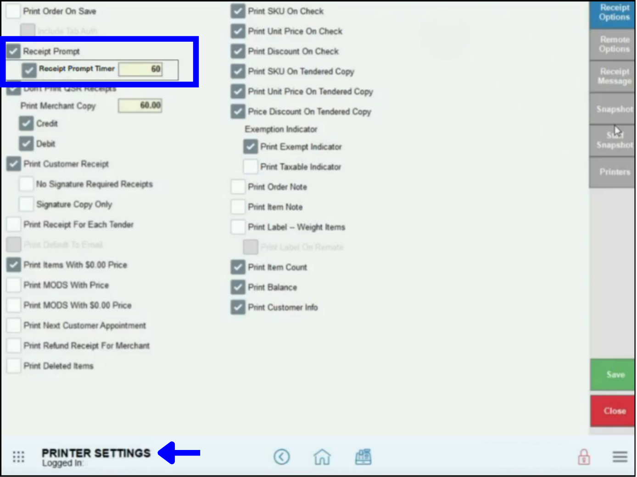Screen dimensions: 637x477
Task: Toggle Print Items With $0.00 Price
Action: pos(14,265)
